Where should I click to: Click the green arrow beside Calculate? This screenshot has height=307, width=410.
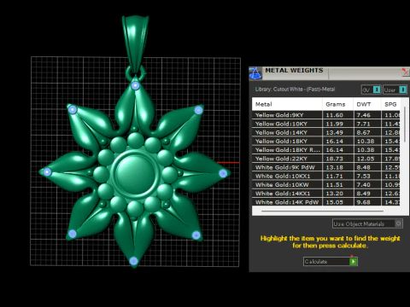tap(354, 262)
